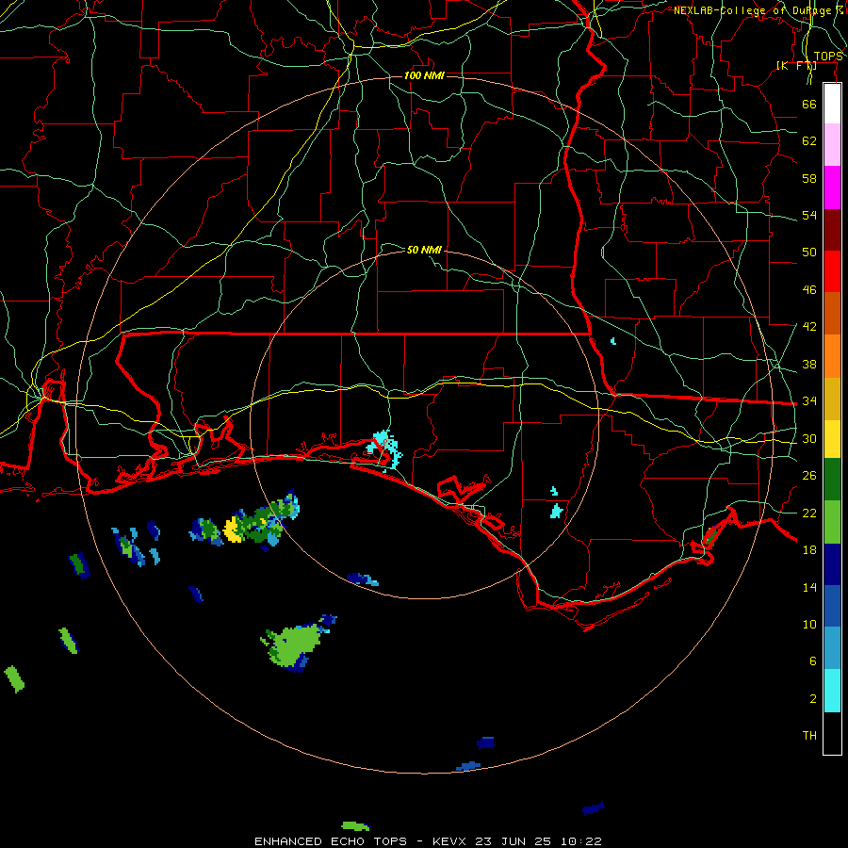
Task: Click the "66" legend value
Action: (x=809, y=104)
